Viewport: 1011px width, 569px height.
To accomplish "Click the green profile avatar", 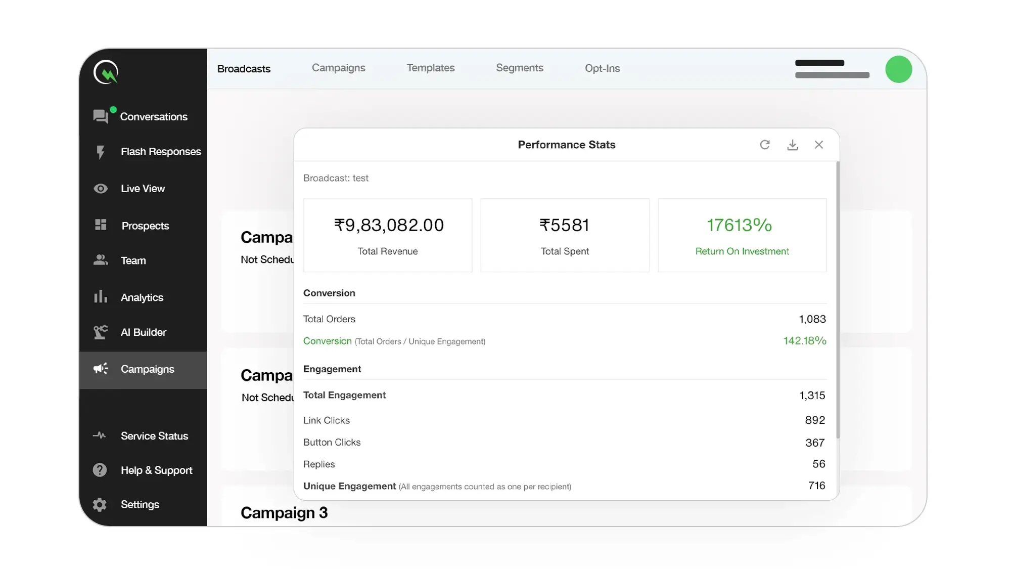I will 898,69.
